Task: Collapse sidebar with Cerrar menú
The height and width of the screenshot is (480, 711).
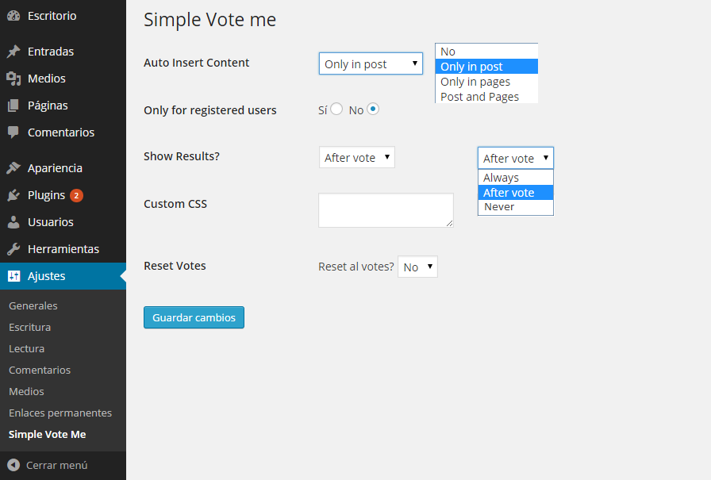Action: click(48, 465)
